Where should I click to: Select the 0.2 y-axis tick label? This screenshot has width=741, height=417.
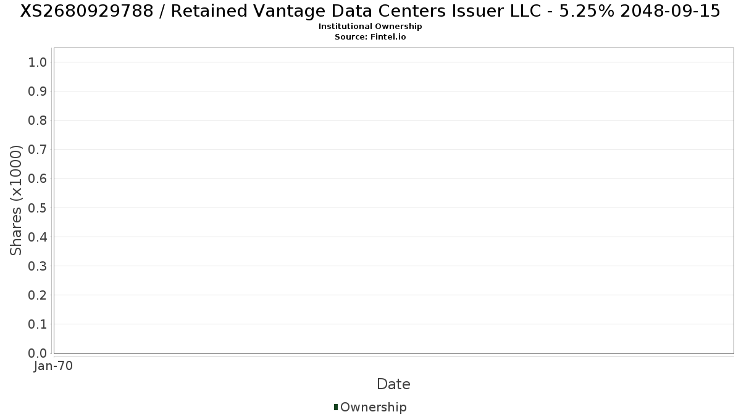(x=38, y=295)
